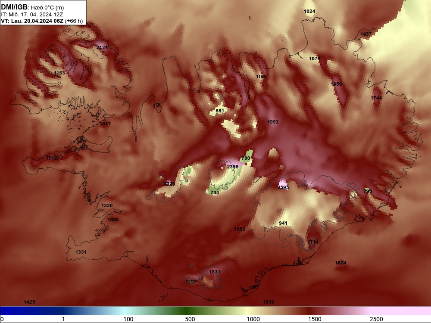Viewport: 431px width, 323px height.
Task: Click the map value 1425
Action: coord(29,302)
